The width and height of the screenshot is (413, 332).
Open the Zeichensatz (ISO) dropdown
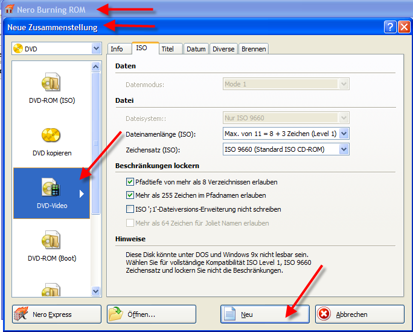click(x=344, y=149)
